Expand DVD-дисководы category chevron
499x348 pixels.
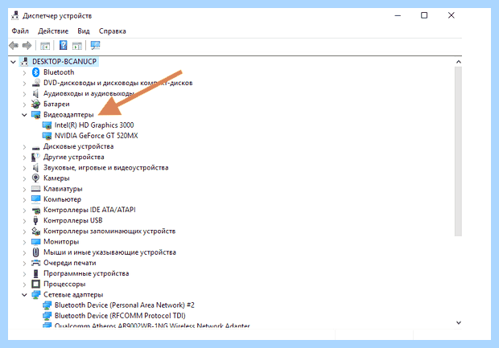coord(24,84)
